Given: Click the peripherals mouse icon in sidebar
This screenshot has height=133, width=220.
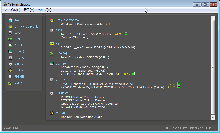Looking at the screenshot, I should click(x=10, y=76).
